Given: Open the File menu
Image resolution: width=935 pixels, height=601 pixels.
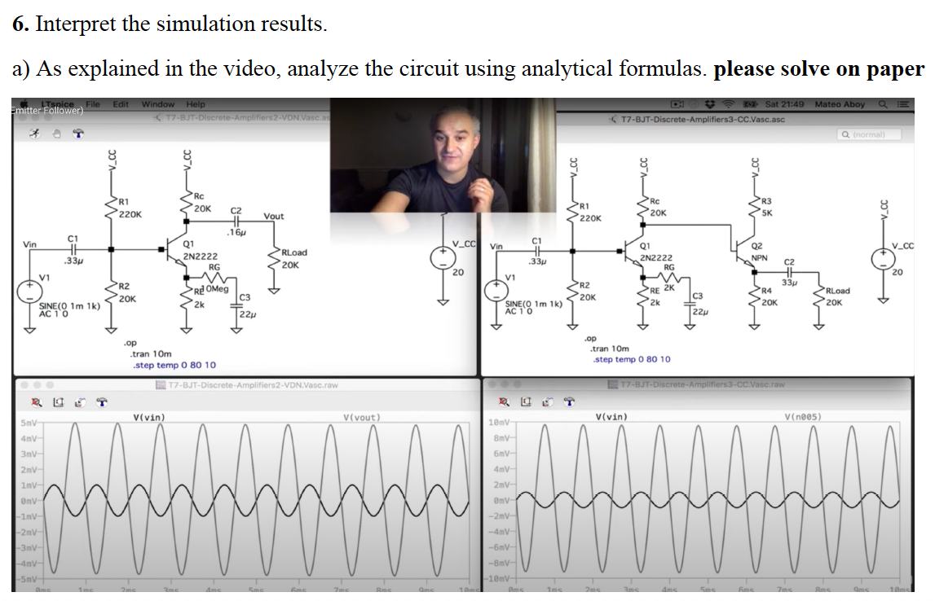Looking at the screenshot, I should click(x=91, y=104).
